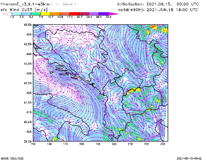Select the violet 28.4–32.6 legend swatch
This screenshot has height=160, width=207.
103,14
